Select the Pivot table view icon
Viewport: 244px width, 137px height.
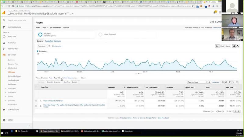point(237,82)
